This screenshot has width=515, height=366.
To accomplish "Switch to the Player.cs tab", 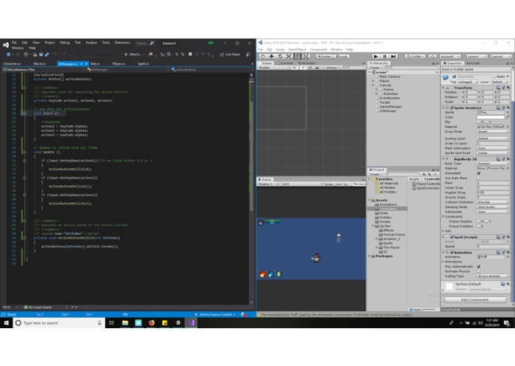I will [119, 64].
